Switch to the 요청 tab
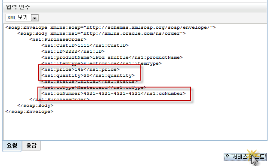This screenshot has width=271, height=166. pos(12,146)
